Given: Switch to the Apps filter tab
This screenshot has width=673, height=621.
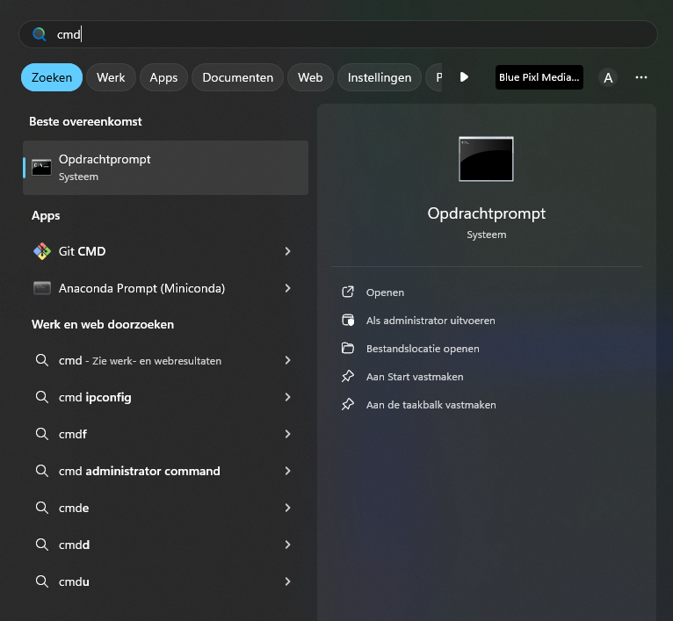Looking at the screenshot, I should click(x=163, y=77).
